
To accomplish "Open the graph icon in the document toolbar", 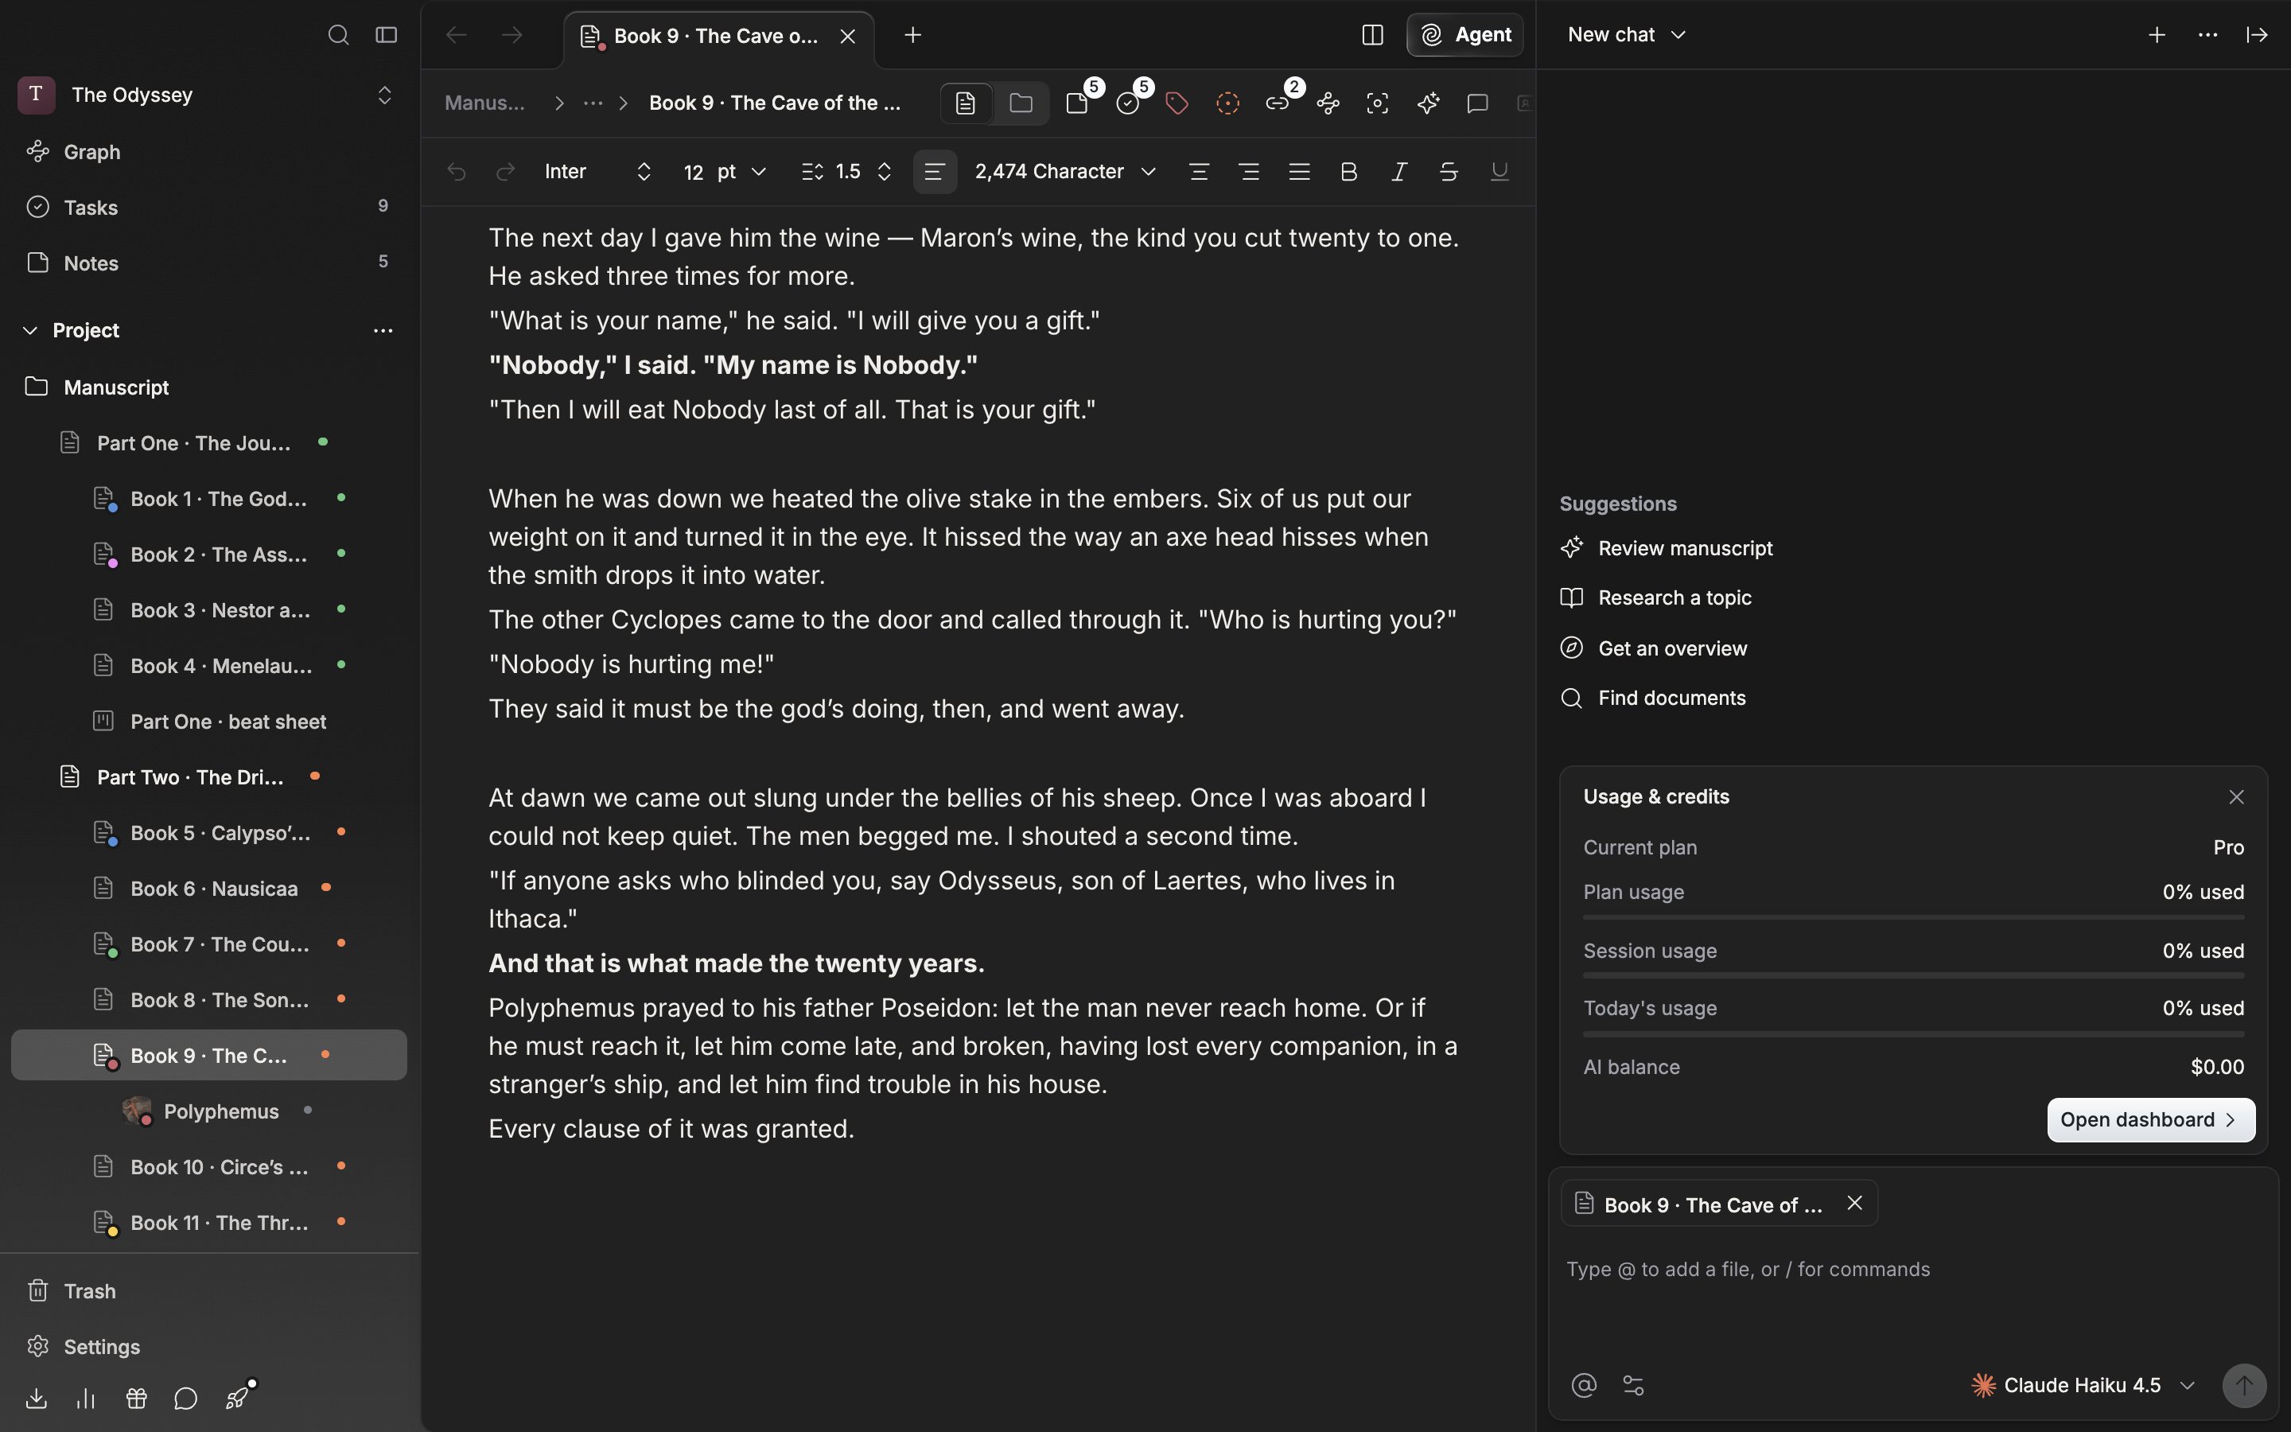I will (x=1328, y=103).
